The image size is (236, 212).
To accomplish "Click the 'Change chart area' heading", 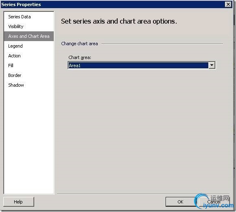I will point(79,44).
